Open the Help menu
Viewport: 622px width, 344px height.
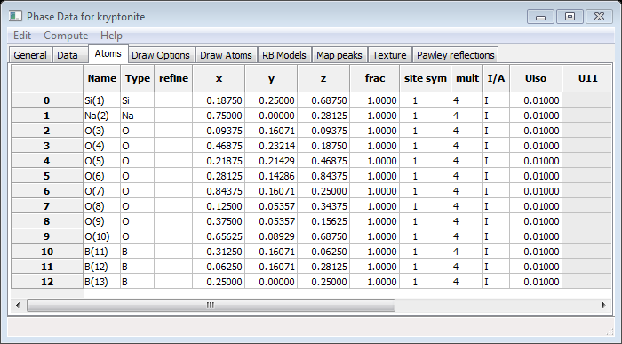pos(111,36)
